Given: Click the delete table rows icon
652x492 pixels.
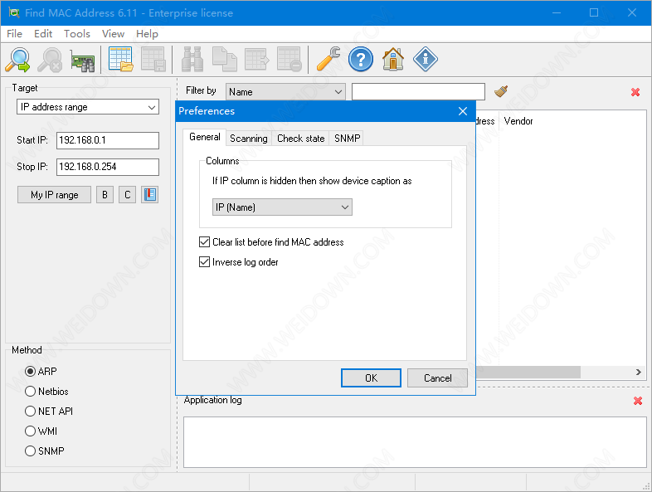Looking at the screenshot, I should [290, 60].
